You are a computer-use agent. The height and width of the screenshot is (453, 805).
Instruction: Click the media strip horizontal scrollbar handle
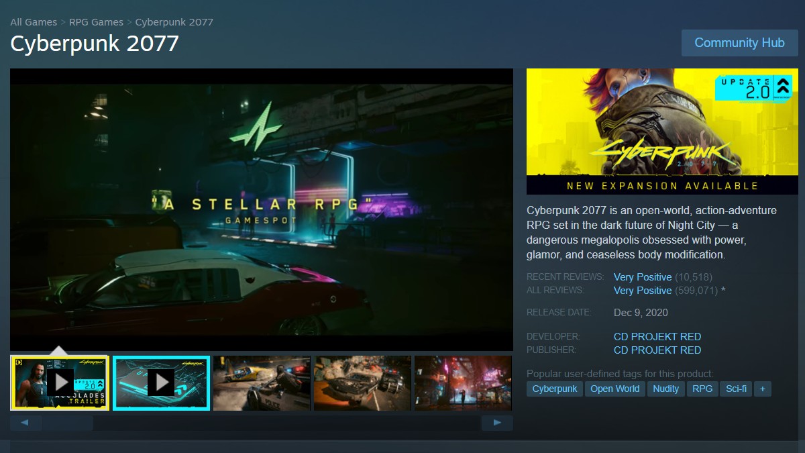point(68,423)
